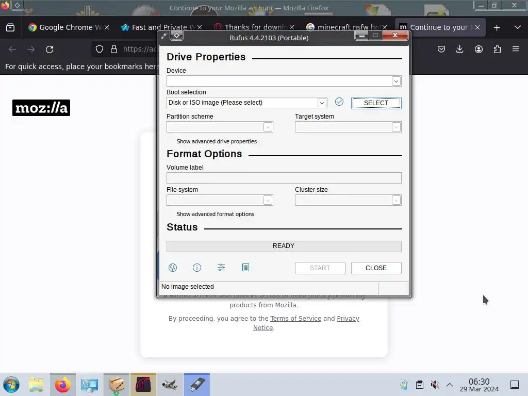Open the clock showing 06:30
The width and height of the screenshot is (528, 396).
coord(479,385)
